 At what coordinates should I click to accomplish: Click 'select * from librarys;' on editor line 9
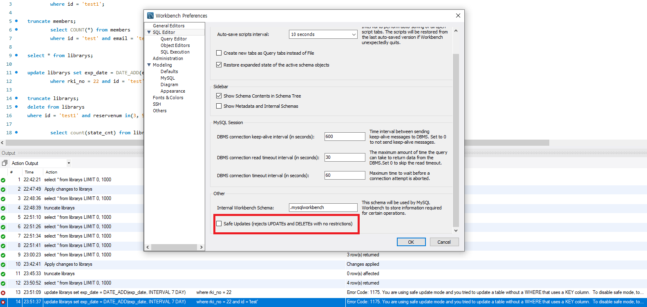(x=60, y=56)
